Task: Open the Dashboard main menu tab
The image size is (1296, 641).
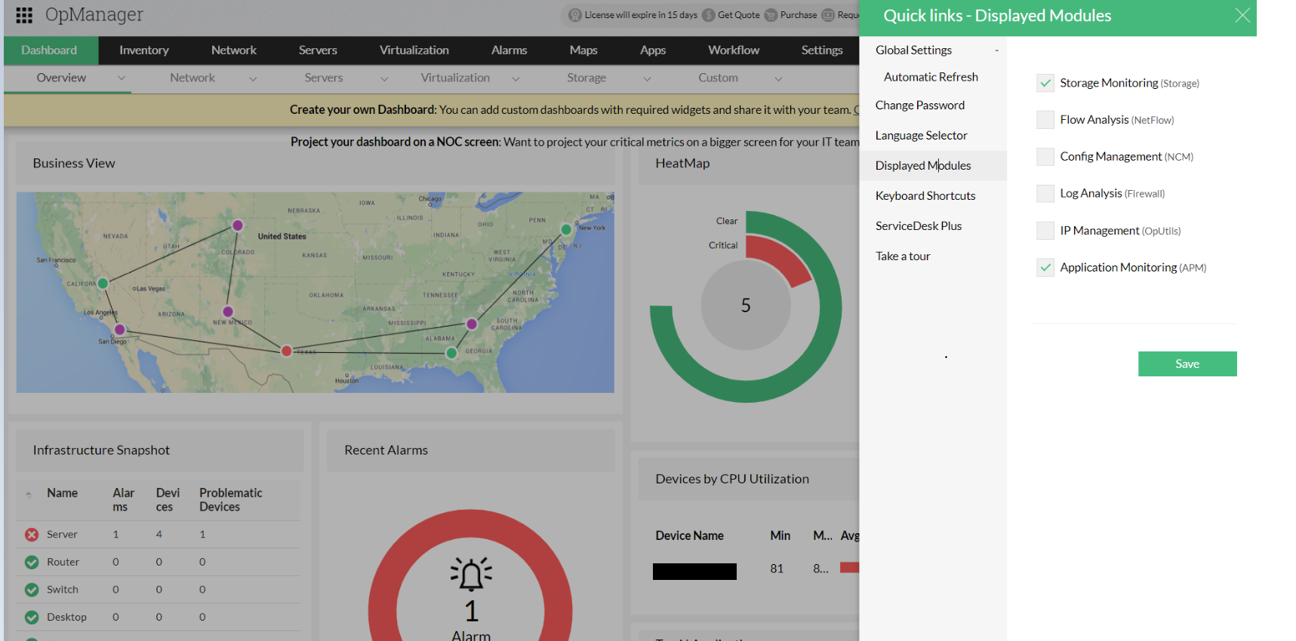Action: [50, 51]
